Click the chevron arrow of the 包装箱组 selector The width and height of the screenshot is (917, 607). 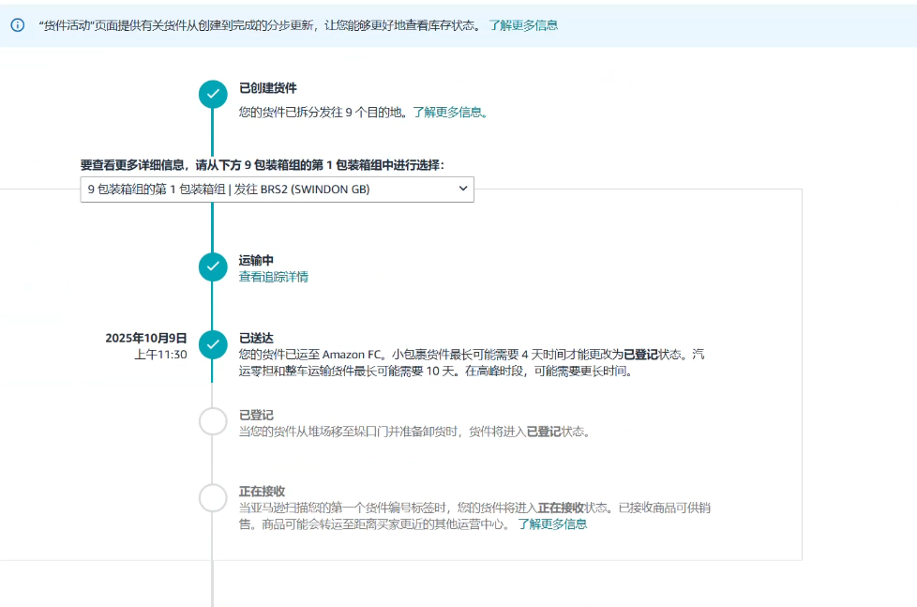coord(462,190)
